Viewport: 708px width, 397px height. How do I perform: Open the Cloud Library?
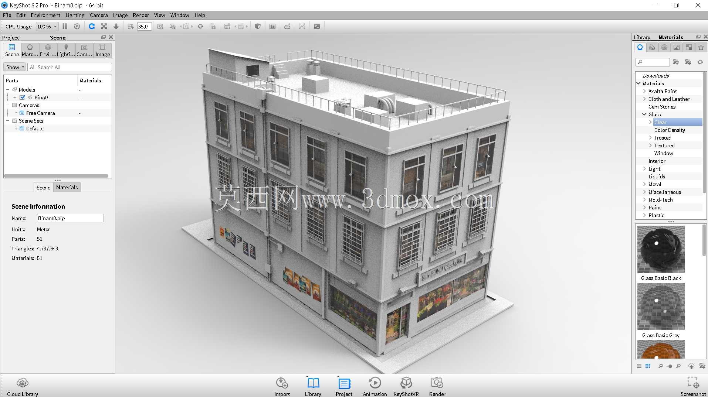(23, 386)
